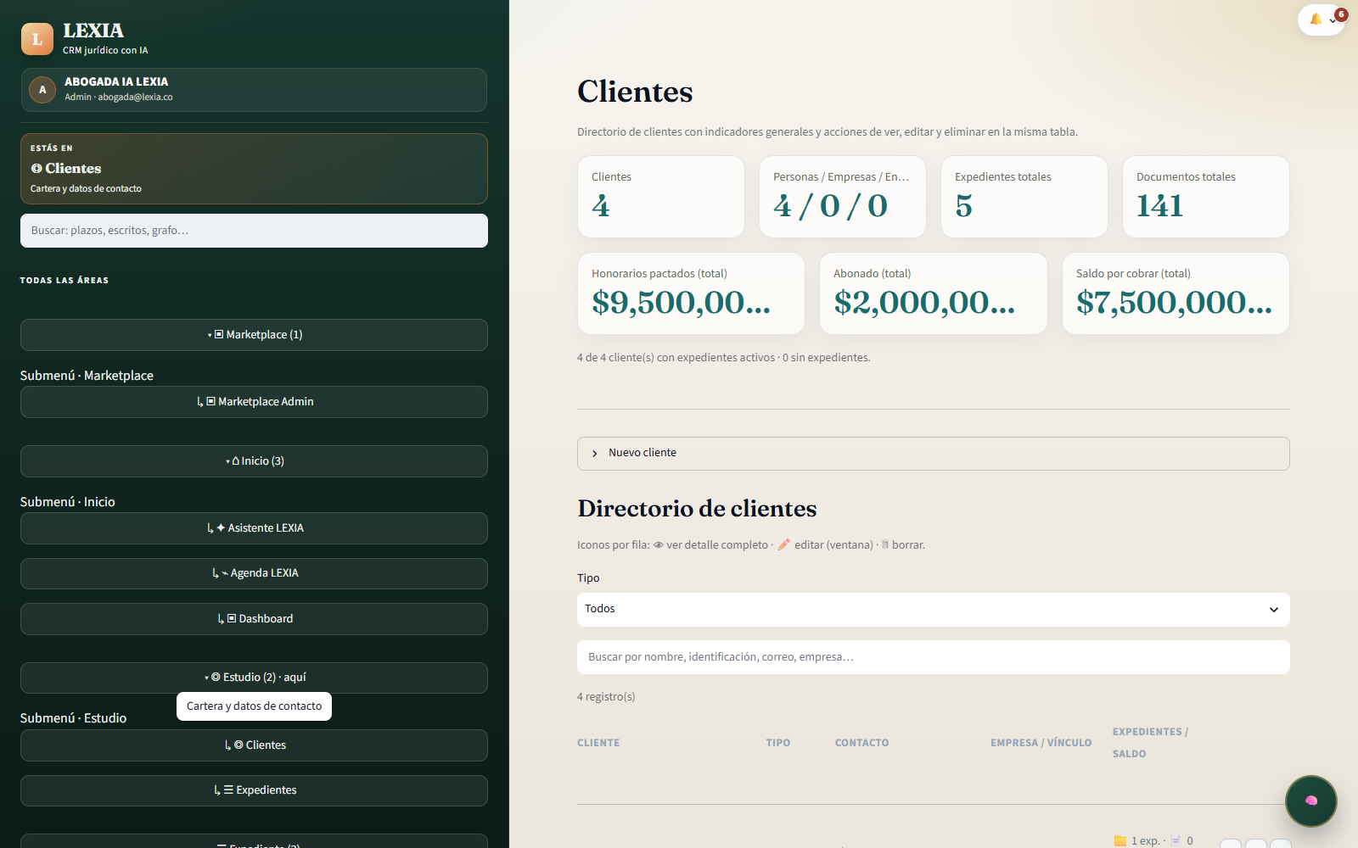Open the ABOGADA IA LEXIA profile card

click(x=254, y=90)
